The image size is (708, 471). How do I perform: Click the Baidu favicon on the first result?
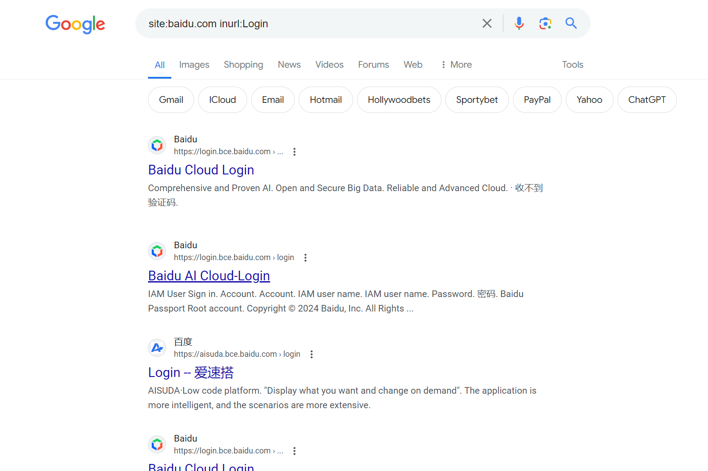point(157,145)
